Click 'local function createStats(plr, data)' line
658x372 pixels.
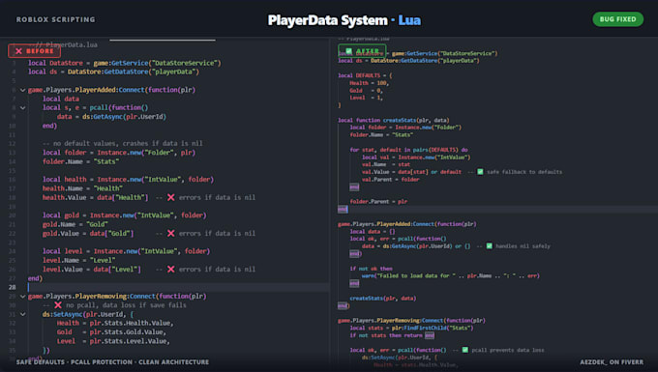pyautogui.click(x=394, y=120)
